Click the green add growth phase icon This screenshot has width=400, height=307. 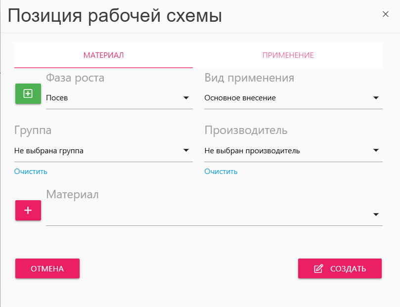(x=28, y=93)
